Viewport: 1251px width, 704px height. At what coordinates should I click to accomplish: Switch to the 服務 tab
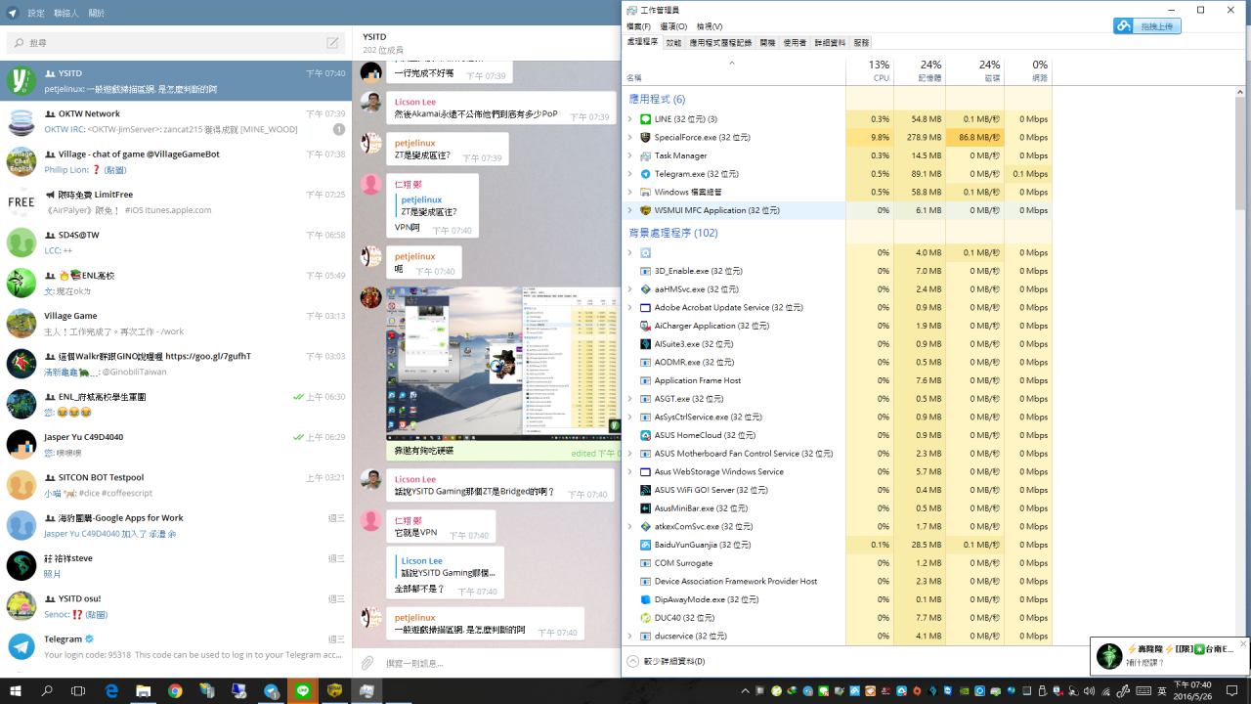click(x=861, y=43)
